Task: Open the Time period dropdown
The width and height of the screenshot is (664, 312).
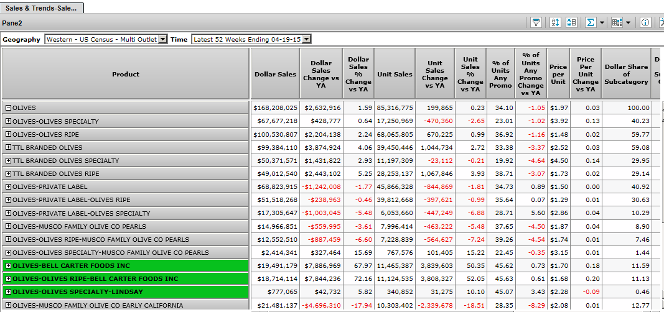Action: tap(306, 39)
